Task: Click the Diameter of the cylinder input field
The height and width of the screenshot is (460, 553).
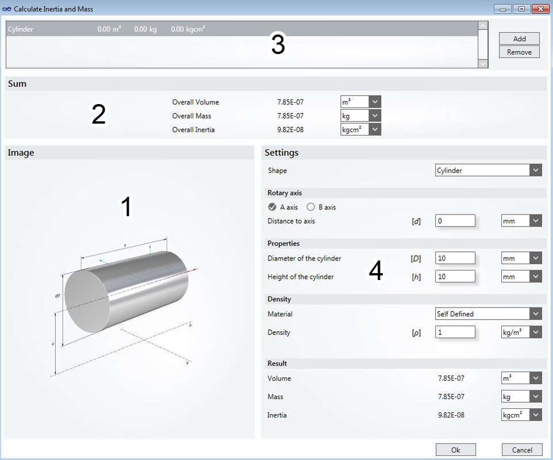Action: click(x=455, y=258)
